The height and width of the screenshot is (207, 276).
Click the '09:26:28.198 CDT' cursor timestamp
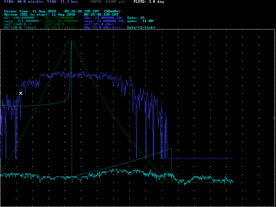click(x=82, y=11)
